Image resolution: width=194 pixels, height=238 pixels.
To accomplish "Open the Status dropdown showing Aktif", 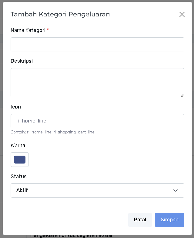I will (x=97, y=190).
